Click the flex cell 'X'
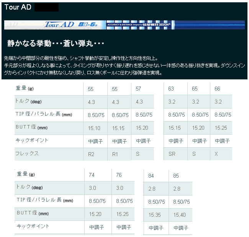 pos(216,154)
